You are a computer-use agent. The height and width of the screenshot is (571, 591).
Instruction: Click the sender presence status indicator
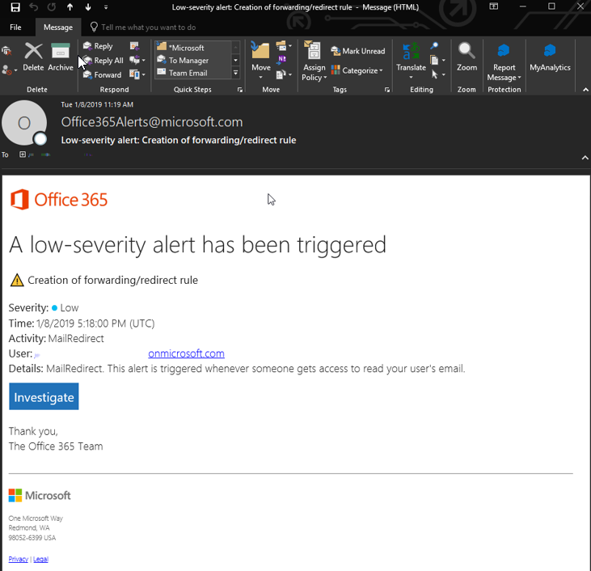tap(40, 139)
